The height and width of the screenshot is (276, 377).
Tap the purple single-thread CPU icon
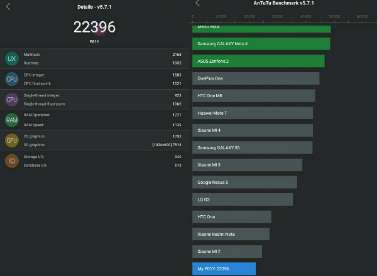(x=12, y=100)
